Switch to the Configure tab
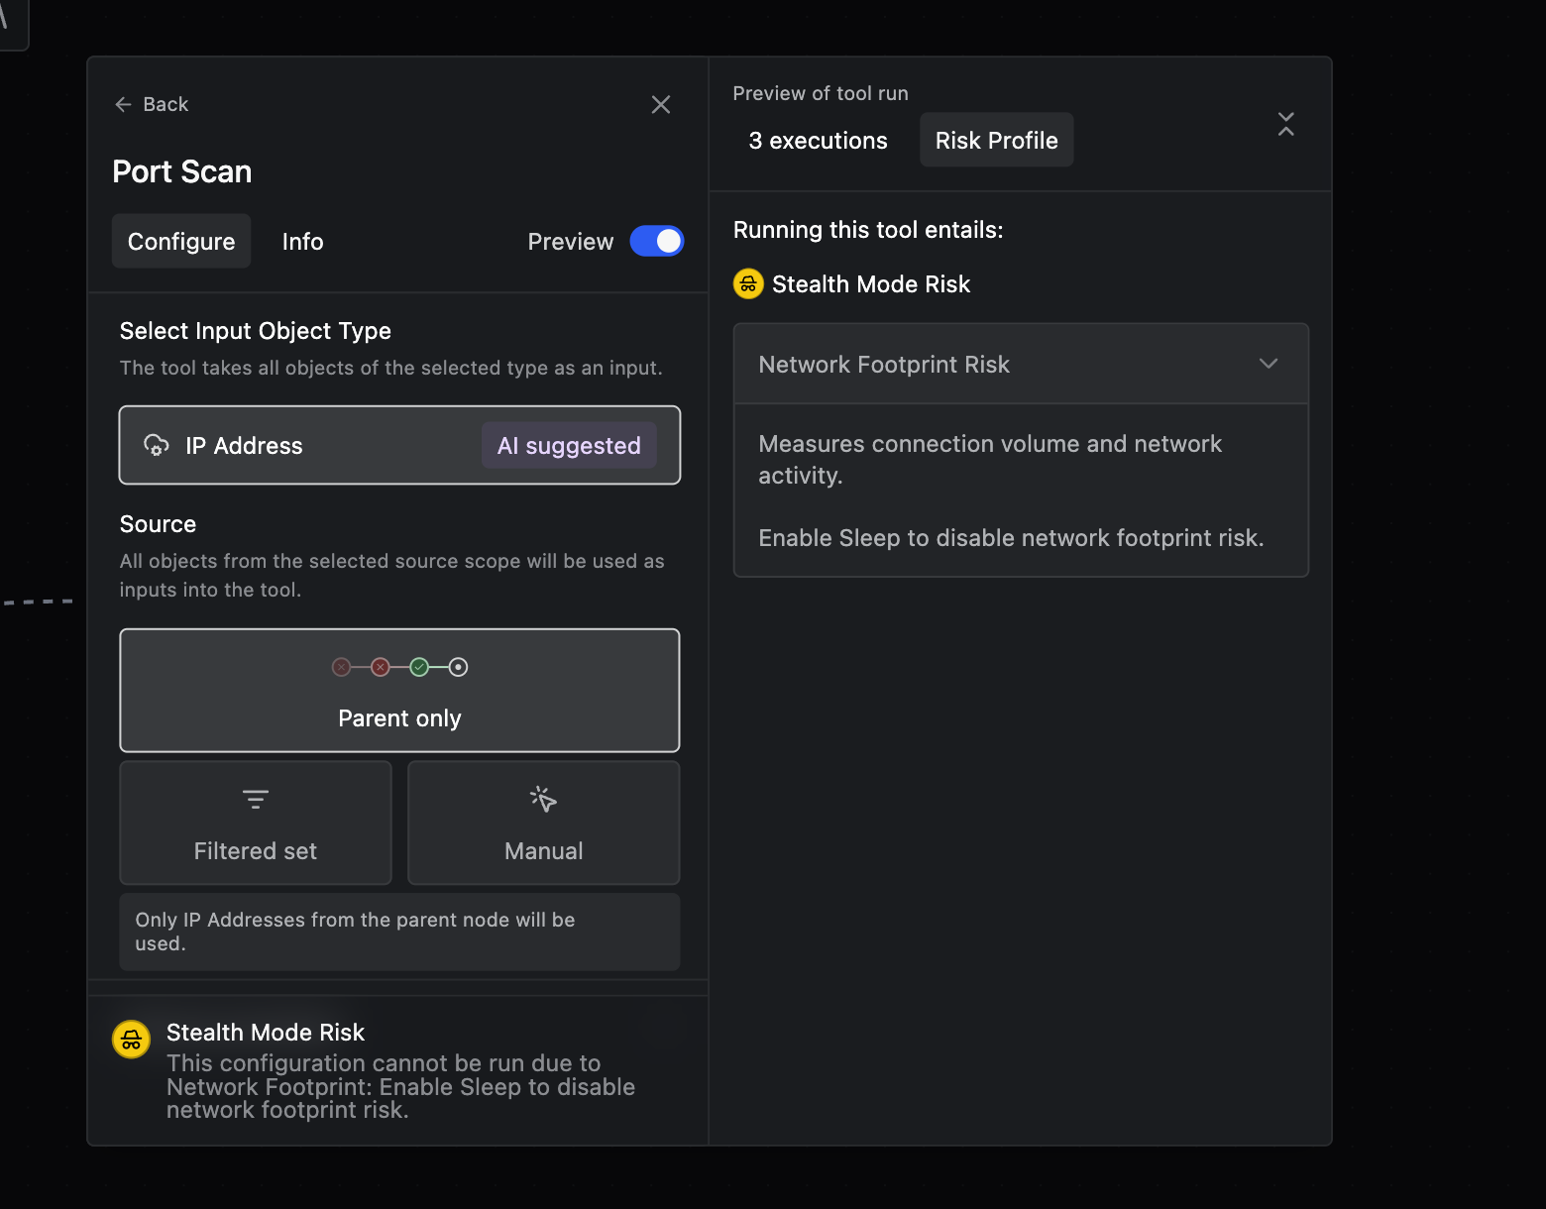The height and width of the screenshot is (1209, 1546). coord(181,242)
